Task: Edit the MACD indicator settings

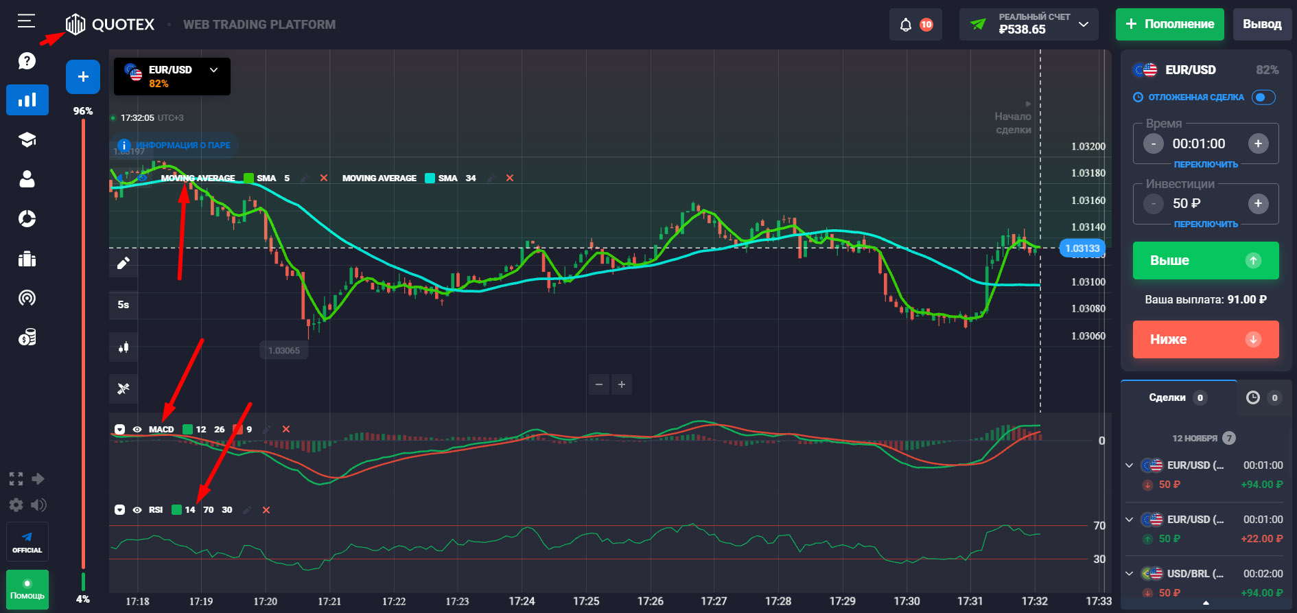Action: click(x=267, y=430)
